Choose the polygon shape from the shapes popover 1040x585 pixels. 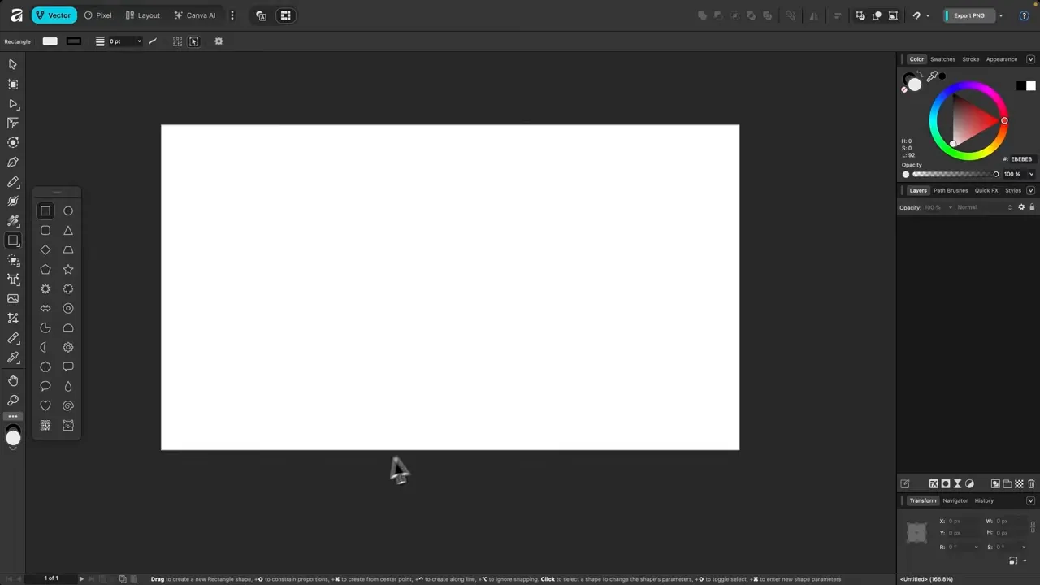click(x=45, y=269)
